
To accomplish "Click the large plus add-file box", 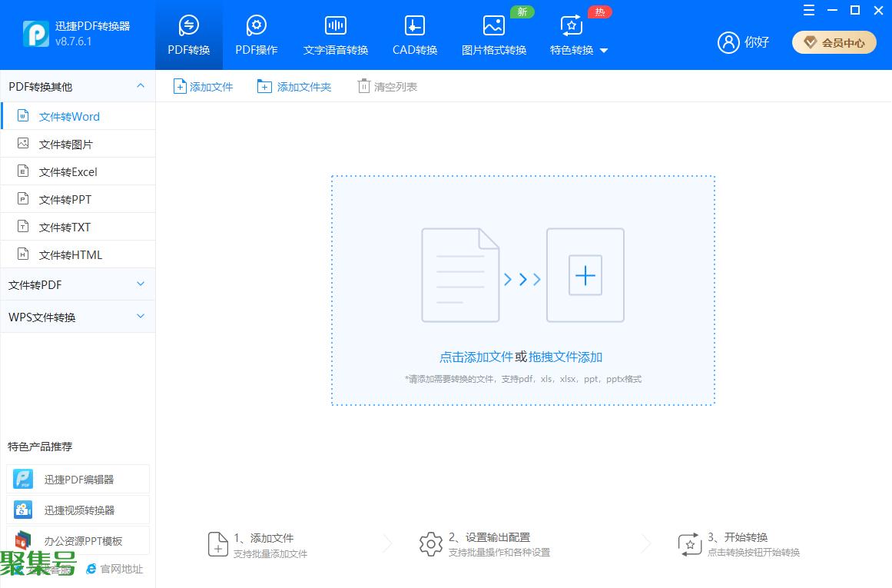I will pos(585,275).
